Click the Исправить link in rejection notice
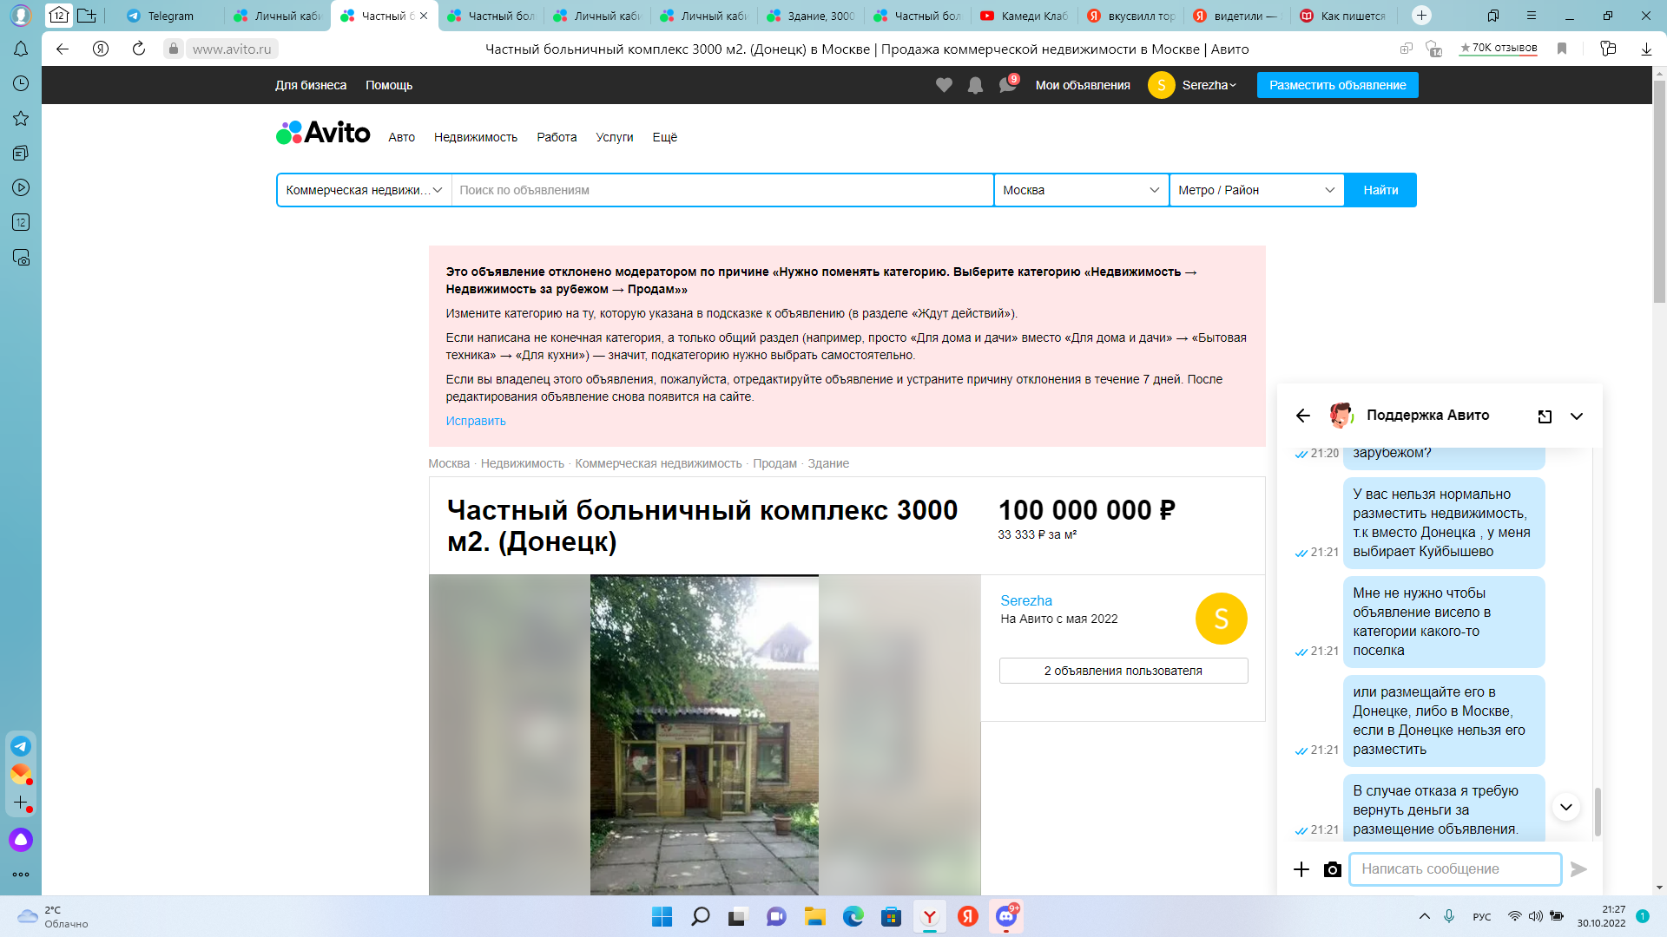1667x937 pixels. pyautogui.click(x=476, y=421)
